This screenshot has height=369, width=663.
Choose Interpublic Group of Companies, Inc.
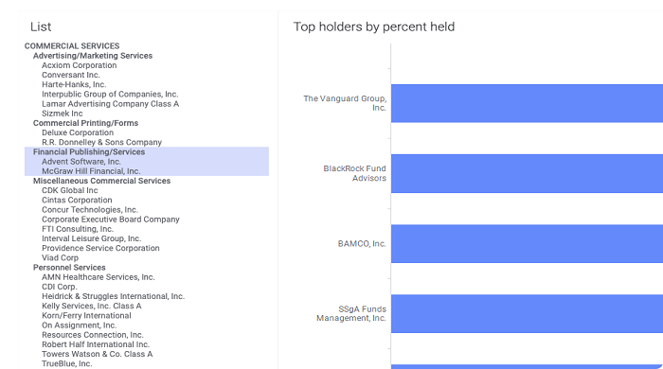110,95
